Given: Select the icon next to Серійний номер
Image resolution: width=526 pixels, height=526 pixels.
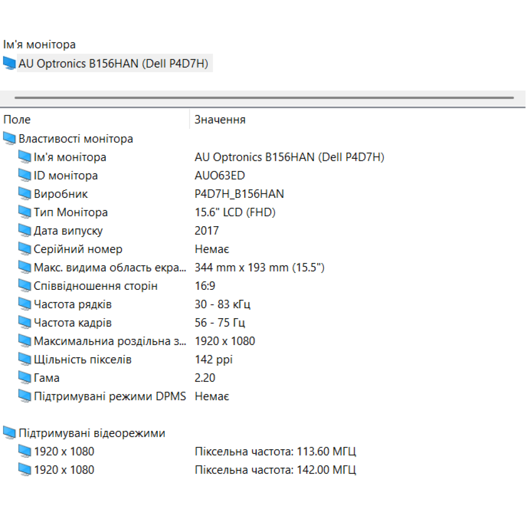Looking at the screenshot, I should [24, 249].
